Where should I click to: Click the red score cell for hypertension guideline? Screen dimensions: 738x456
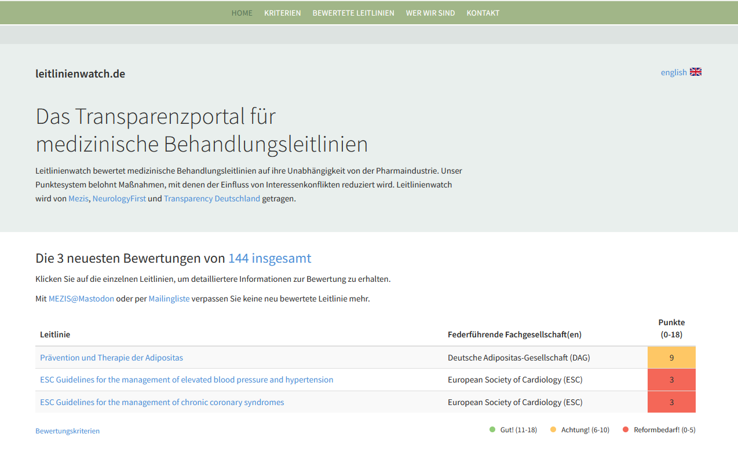pyautogui.click(x=671, y=380)
